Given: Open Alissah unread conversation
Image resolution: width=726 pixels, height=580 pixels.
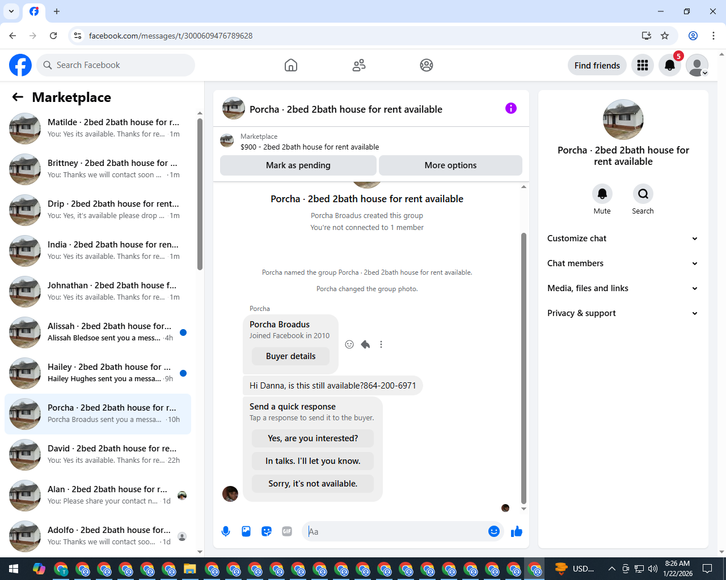Looking at the screenshot, I should coord(98,332).
